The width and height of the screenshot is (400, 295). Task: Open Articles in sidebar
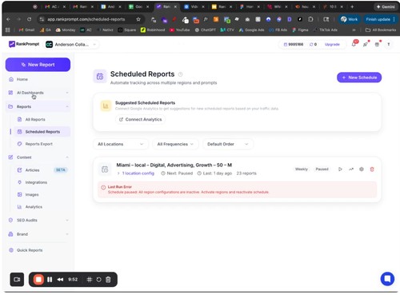tap(32, 170)
